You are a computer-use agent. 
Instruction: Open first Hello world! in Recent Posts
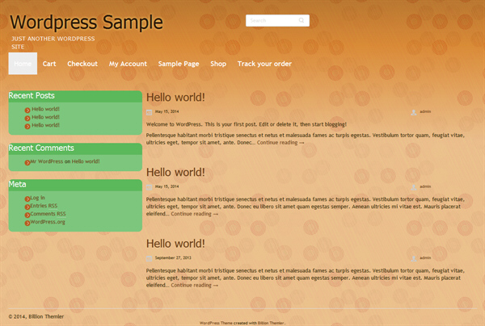(45, 109)
